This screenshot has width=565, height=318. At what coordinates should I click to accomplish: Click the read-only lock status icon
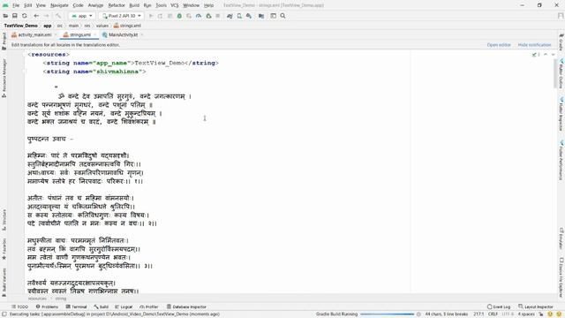pyautogui.click(x=541, y=314)
